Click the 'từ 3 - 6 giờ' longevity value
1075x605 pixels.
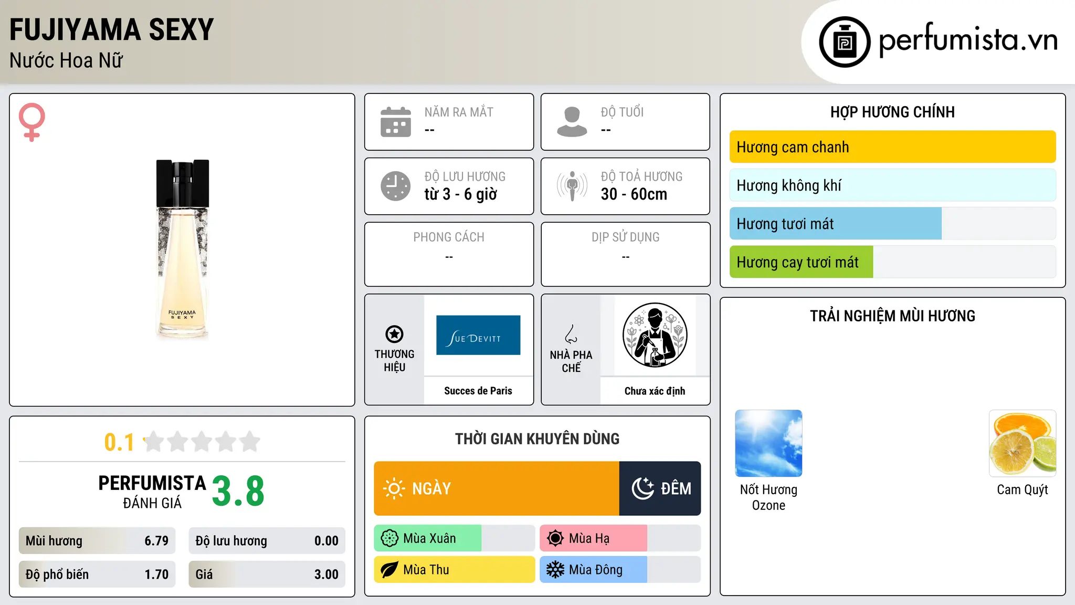click(461, 194)
